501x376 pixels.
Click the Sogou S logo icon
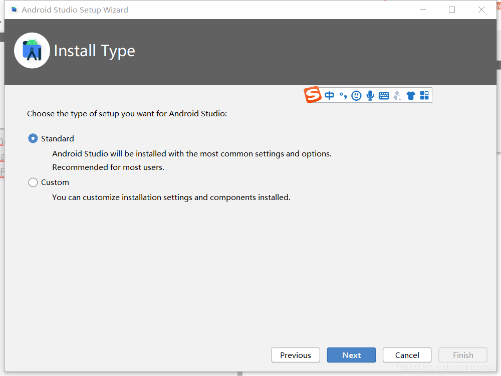point(313,95)
